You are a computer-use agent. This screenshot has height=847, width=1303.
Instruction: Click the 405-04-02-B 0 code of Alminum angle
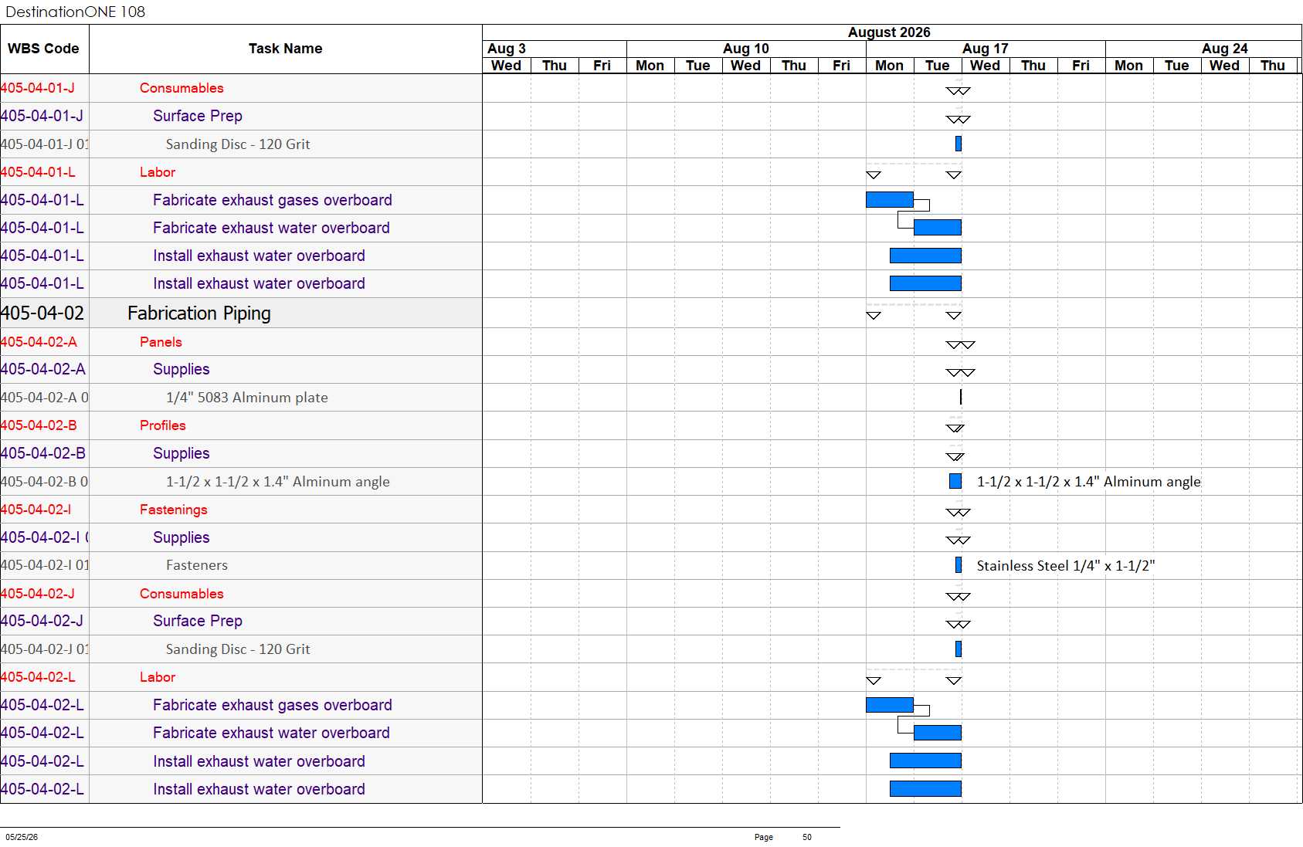tap(45, 482)
